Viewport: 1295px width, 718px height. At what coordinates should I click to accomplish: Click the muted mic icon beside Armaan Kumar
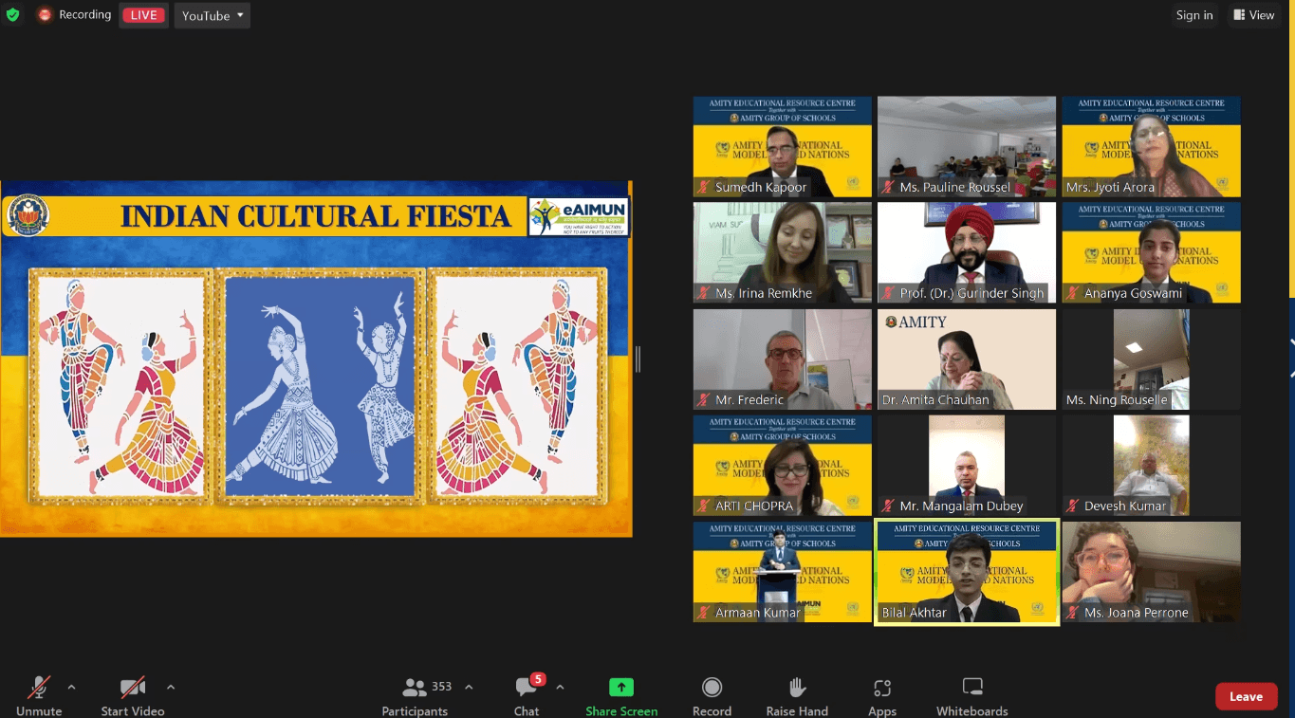click(x=704, y=613)
